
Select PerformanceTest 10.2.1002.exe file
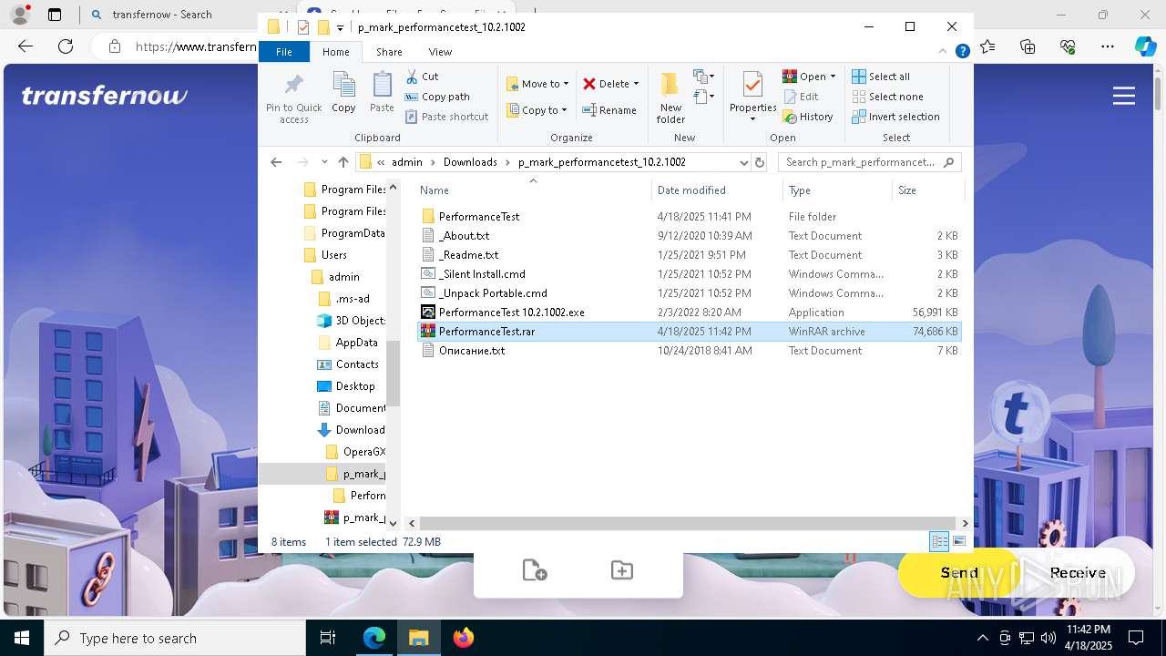pos(689,313)
